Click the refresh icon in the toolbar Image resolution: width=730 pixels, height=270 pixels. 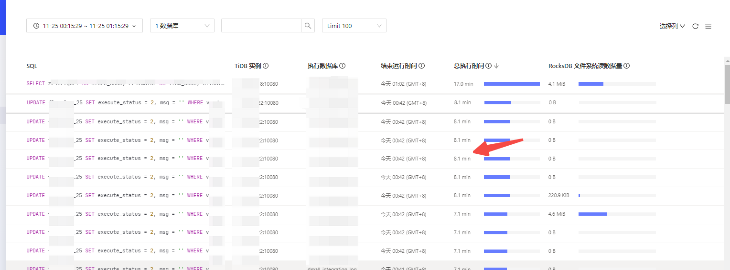pos(695,26)
